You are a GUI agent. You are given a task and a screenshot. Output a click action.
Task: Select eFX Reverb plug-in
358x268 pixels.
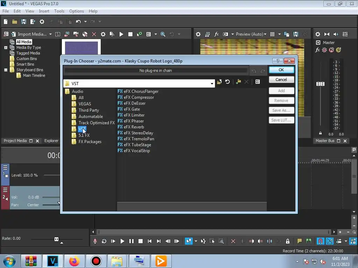coord(134,127)
